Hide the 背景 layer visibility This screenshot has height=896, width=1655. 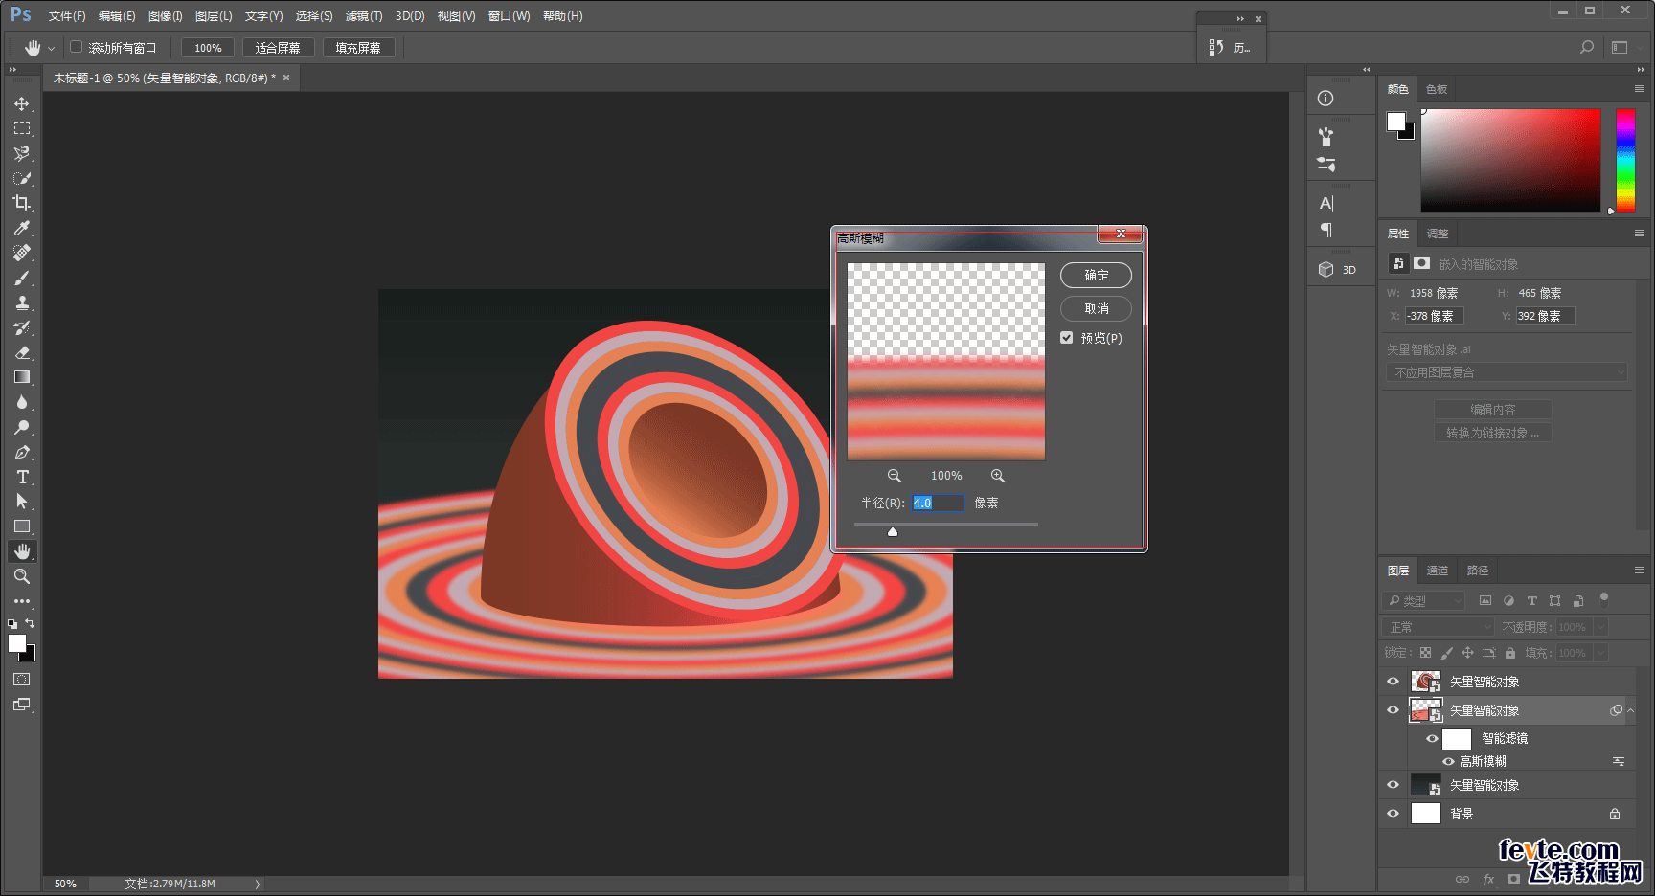(1393, 814)
